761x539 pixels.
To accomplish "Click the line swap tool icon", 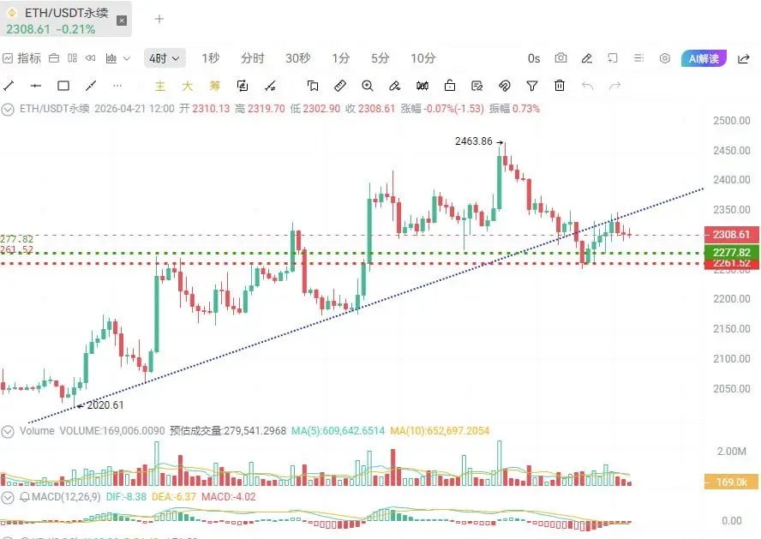I will pos(270,86).
